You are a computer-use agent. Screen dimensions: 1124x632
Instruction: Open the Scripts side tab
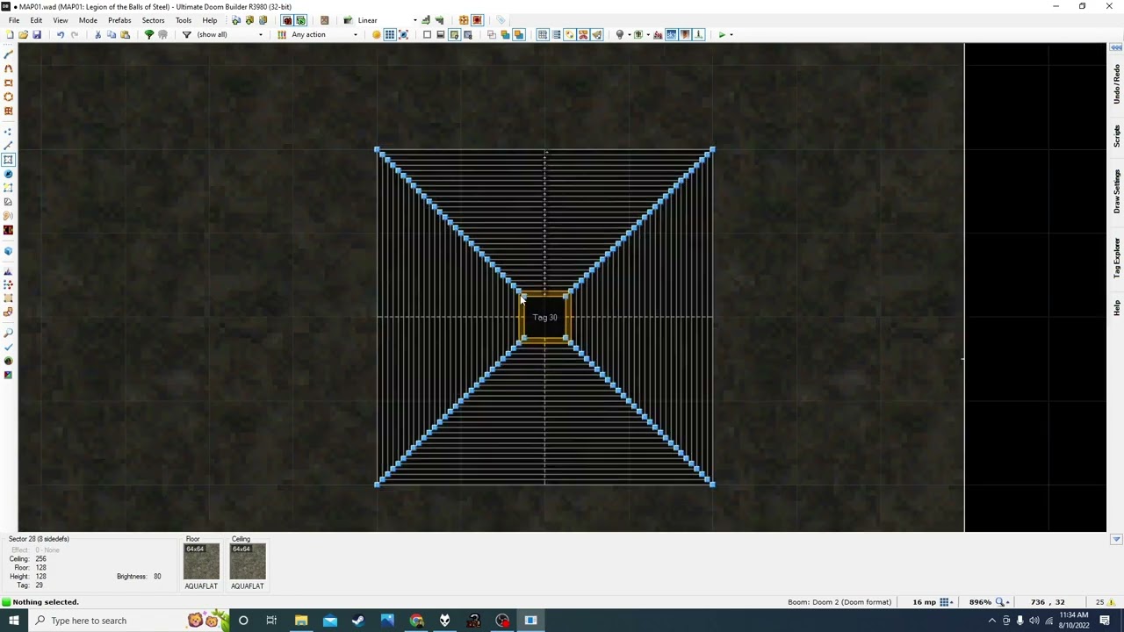[x=1116, y=136]
